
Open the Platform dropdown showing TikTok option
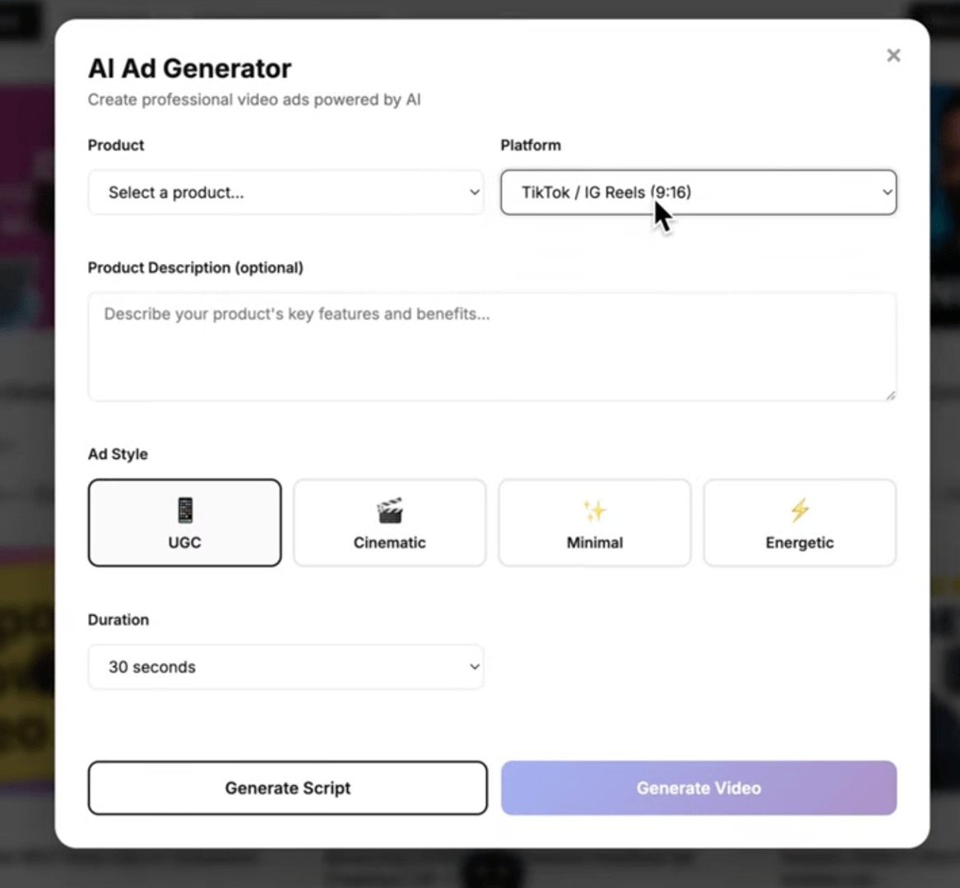698,192
